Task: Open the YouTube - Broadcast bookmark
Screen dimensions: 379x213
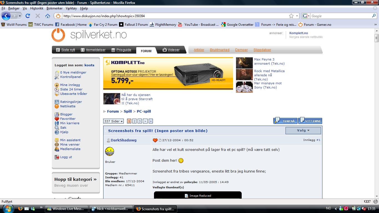Action: pyautogui.click(x=199, y=24)
